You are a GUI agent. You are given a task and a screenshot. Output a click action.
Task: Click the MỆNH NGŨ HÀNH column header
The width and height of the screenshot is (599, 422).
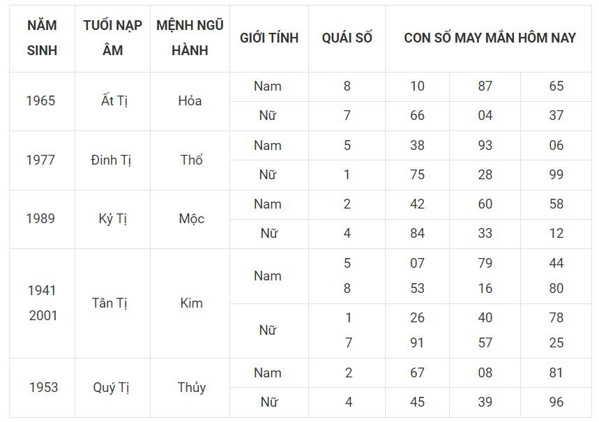click(190, 38)
